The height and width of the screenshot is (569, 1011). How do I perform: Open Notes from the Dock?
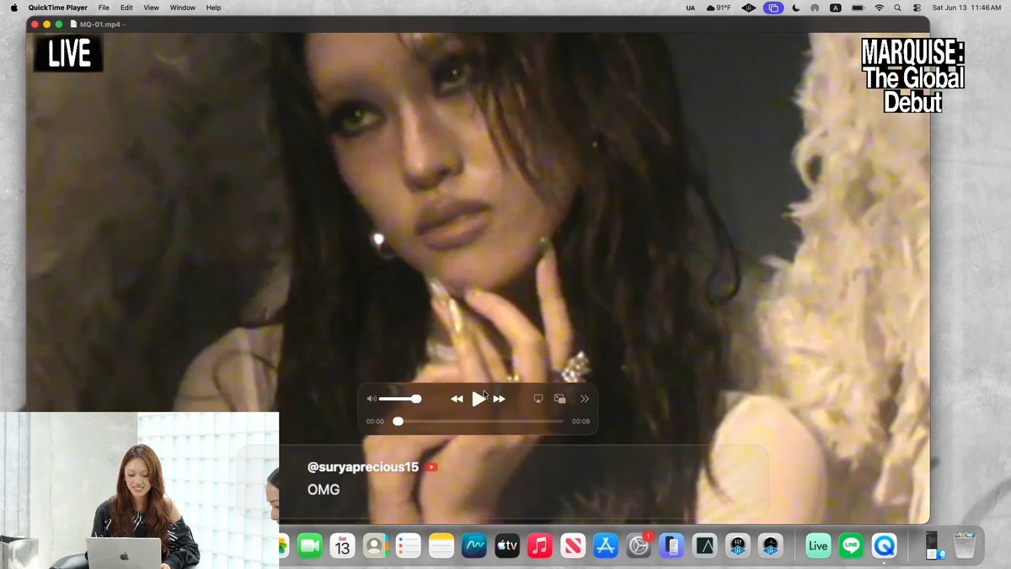[x=441, y=545]
